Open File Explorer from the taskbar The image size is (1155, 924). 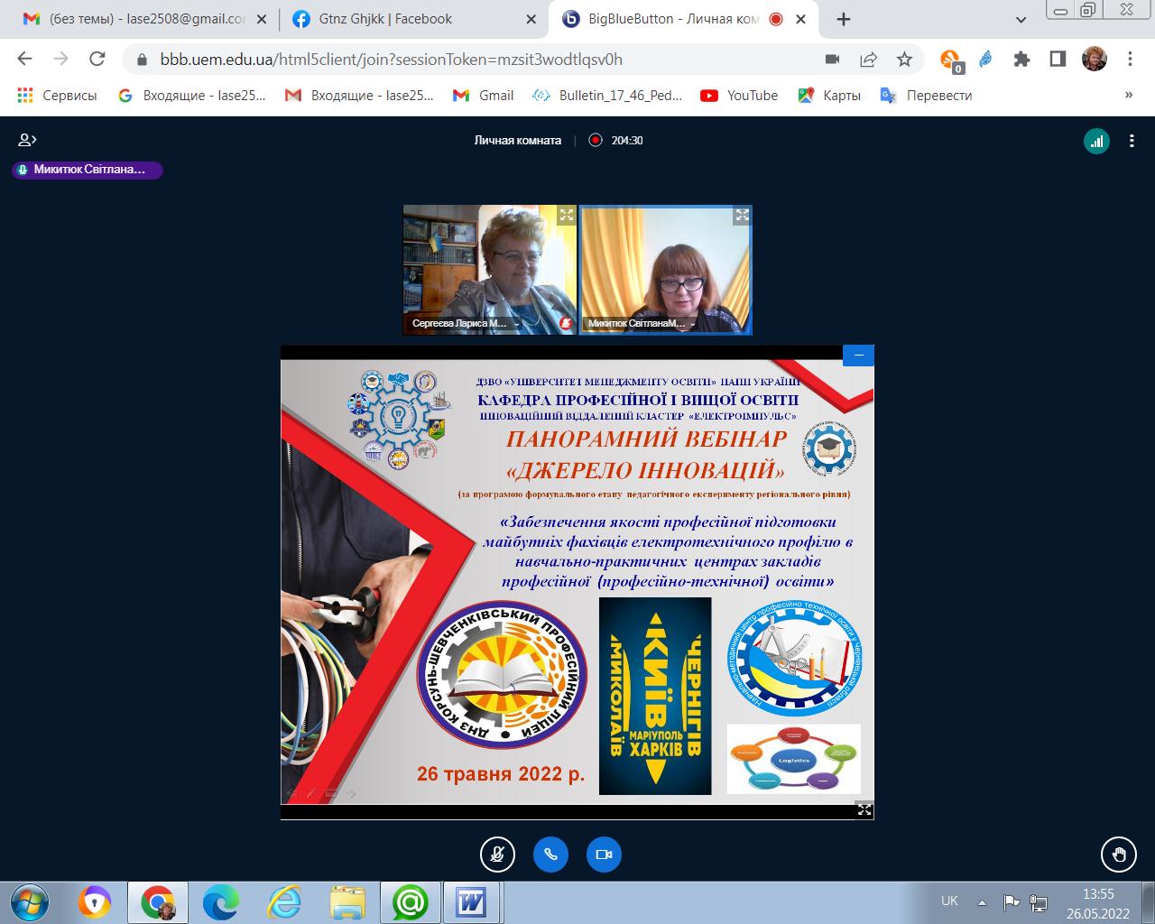[x=347, y=902]
